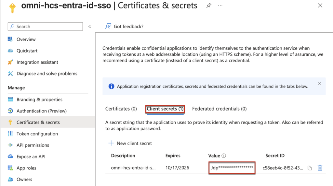Switch to Federated credentials (0) tab
This screenshot has height=186, width=333.
pyautogui.click(x=219, y=109)
